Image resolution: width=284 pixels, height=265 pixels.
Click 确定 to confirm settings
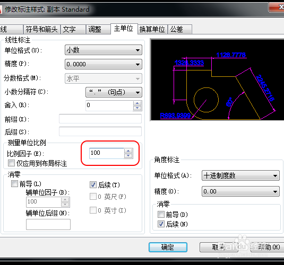tap(168, 247)
